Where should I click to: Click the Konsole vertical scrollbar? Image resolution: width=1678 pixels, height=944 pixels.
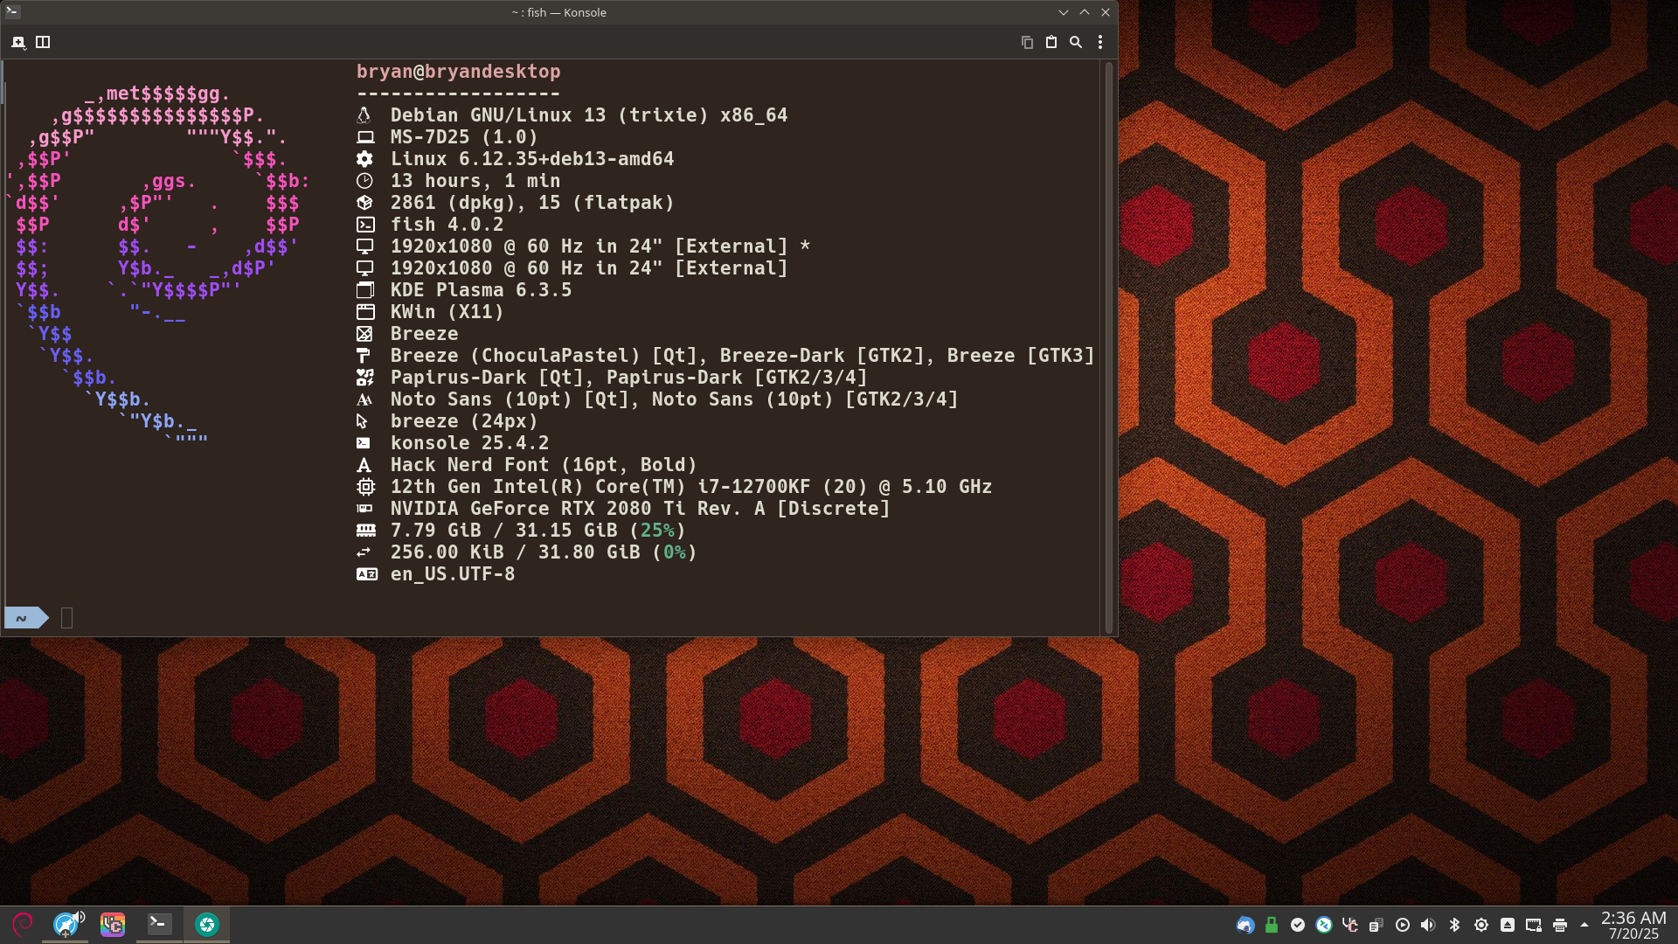(x=1109, y=347)
